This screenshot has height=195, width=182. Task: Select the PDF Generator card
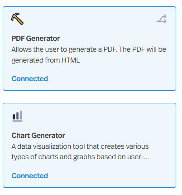point(89,49)
